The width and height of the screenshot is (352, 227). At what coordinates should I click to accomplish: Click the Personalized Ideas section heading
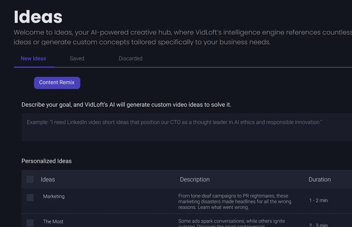[x=47, y=161]
